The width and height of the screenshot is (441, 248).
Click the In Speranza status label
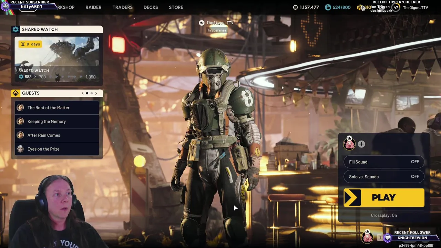[x=217, y=30]
